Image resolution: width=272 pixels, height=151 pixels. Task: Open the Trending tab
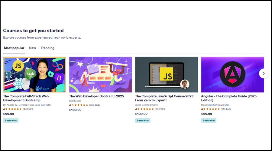point(47,48)
